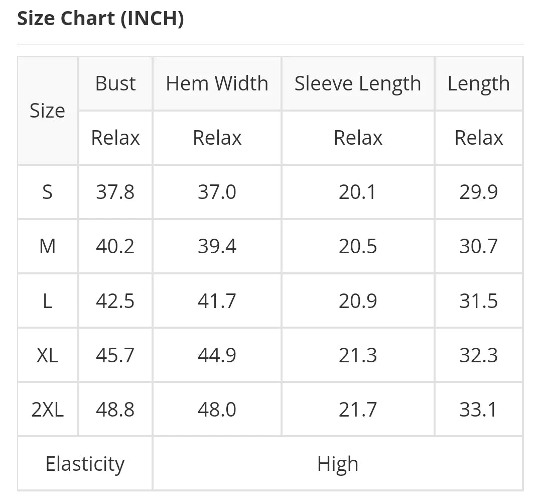
Task: Select the Bust column header
Action: coord(115,83)
